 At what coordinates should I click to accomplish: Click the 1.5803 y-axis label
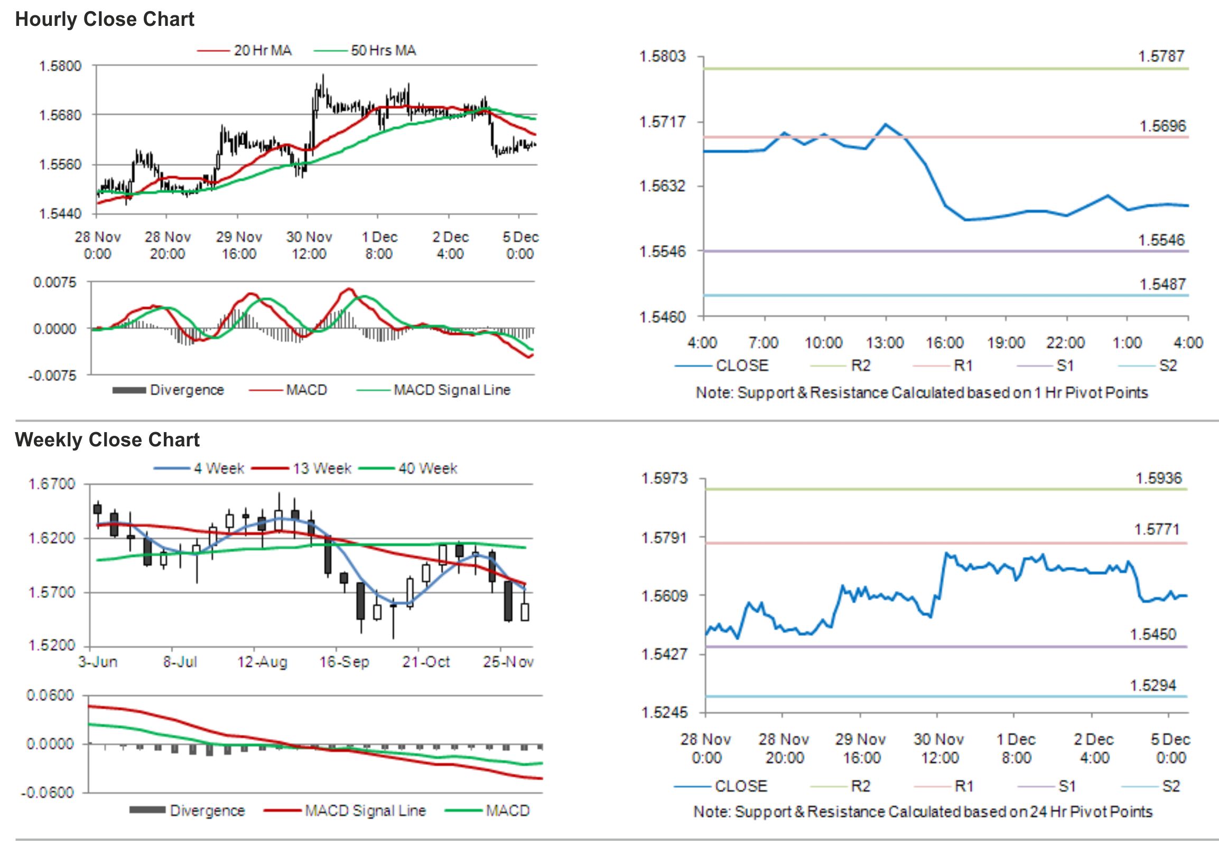tap(663, 56)
